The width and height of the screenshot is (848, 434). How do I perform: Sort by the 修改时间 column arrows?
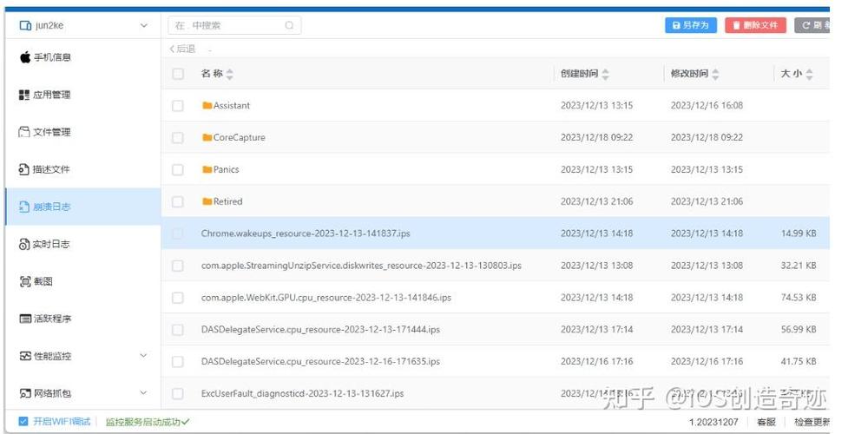click(x=715, y=74)
